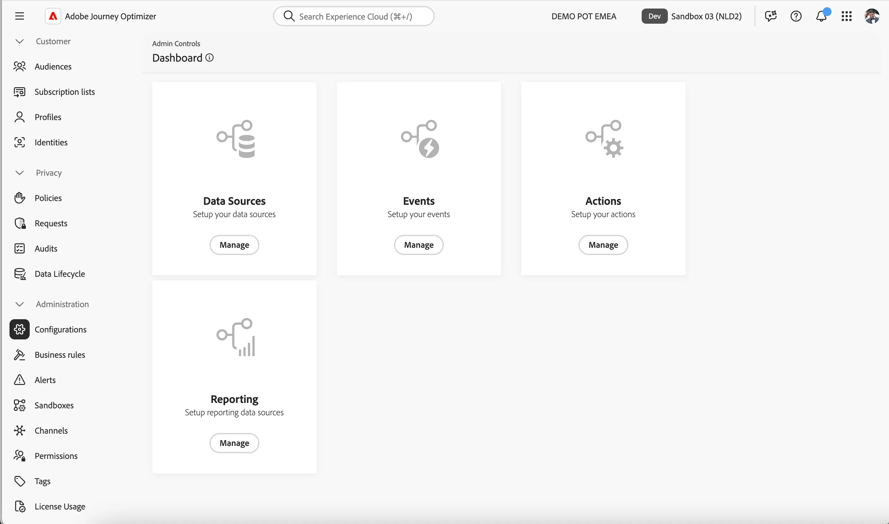Click the Data Lifecycle icon
The width and height of the screenshot is (889, 524).
[20, 274]
